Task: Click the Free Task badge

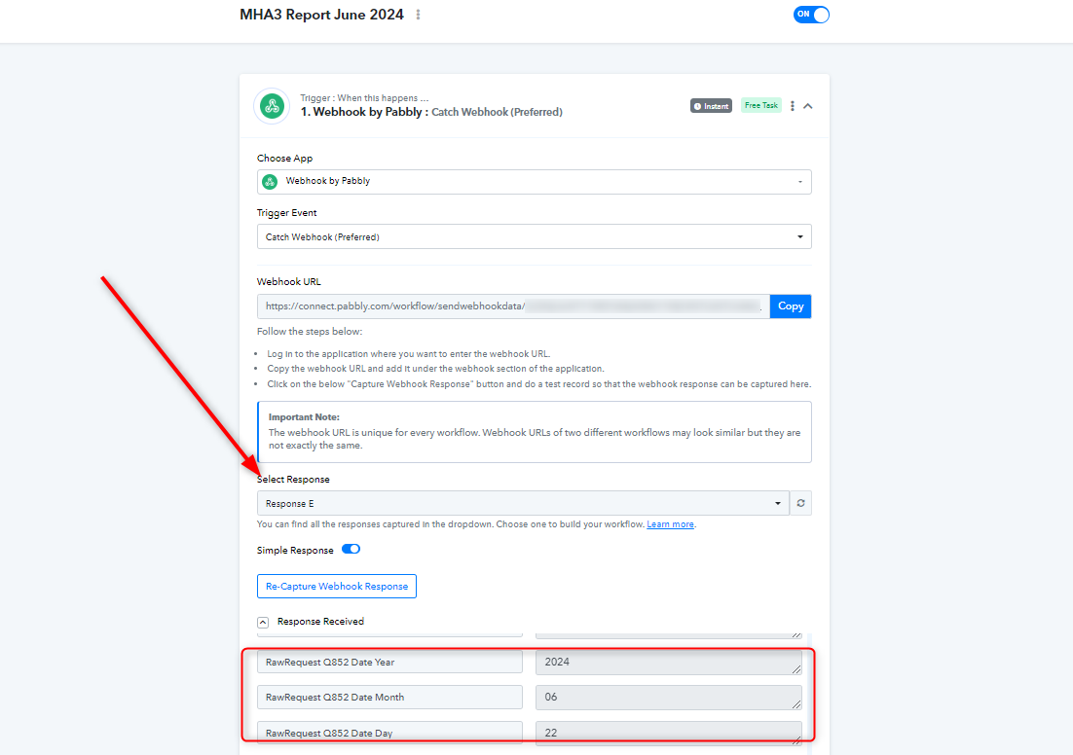Action: (761, 105)
